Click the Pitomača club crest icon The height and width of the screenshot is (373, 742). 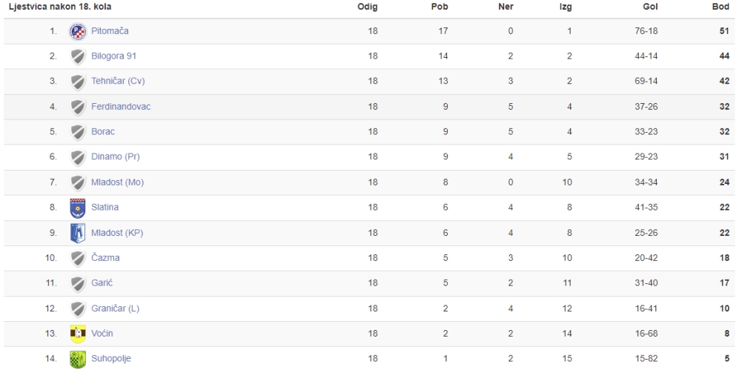click(x=78, y=31)
